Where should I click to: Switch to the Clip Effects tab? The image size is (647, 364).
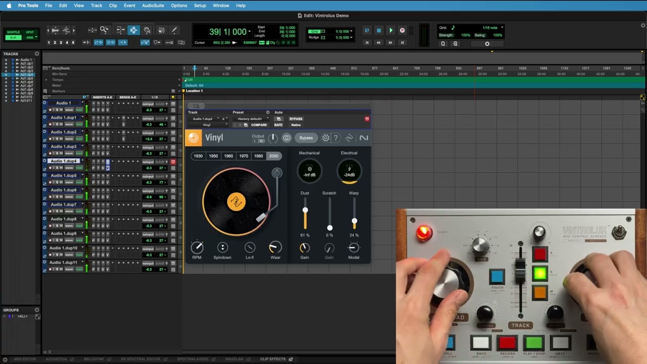(x=273, y=359)
